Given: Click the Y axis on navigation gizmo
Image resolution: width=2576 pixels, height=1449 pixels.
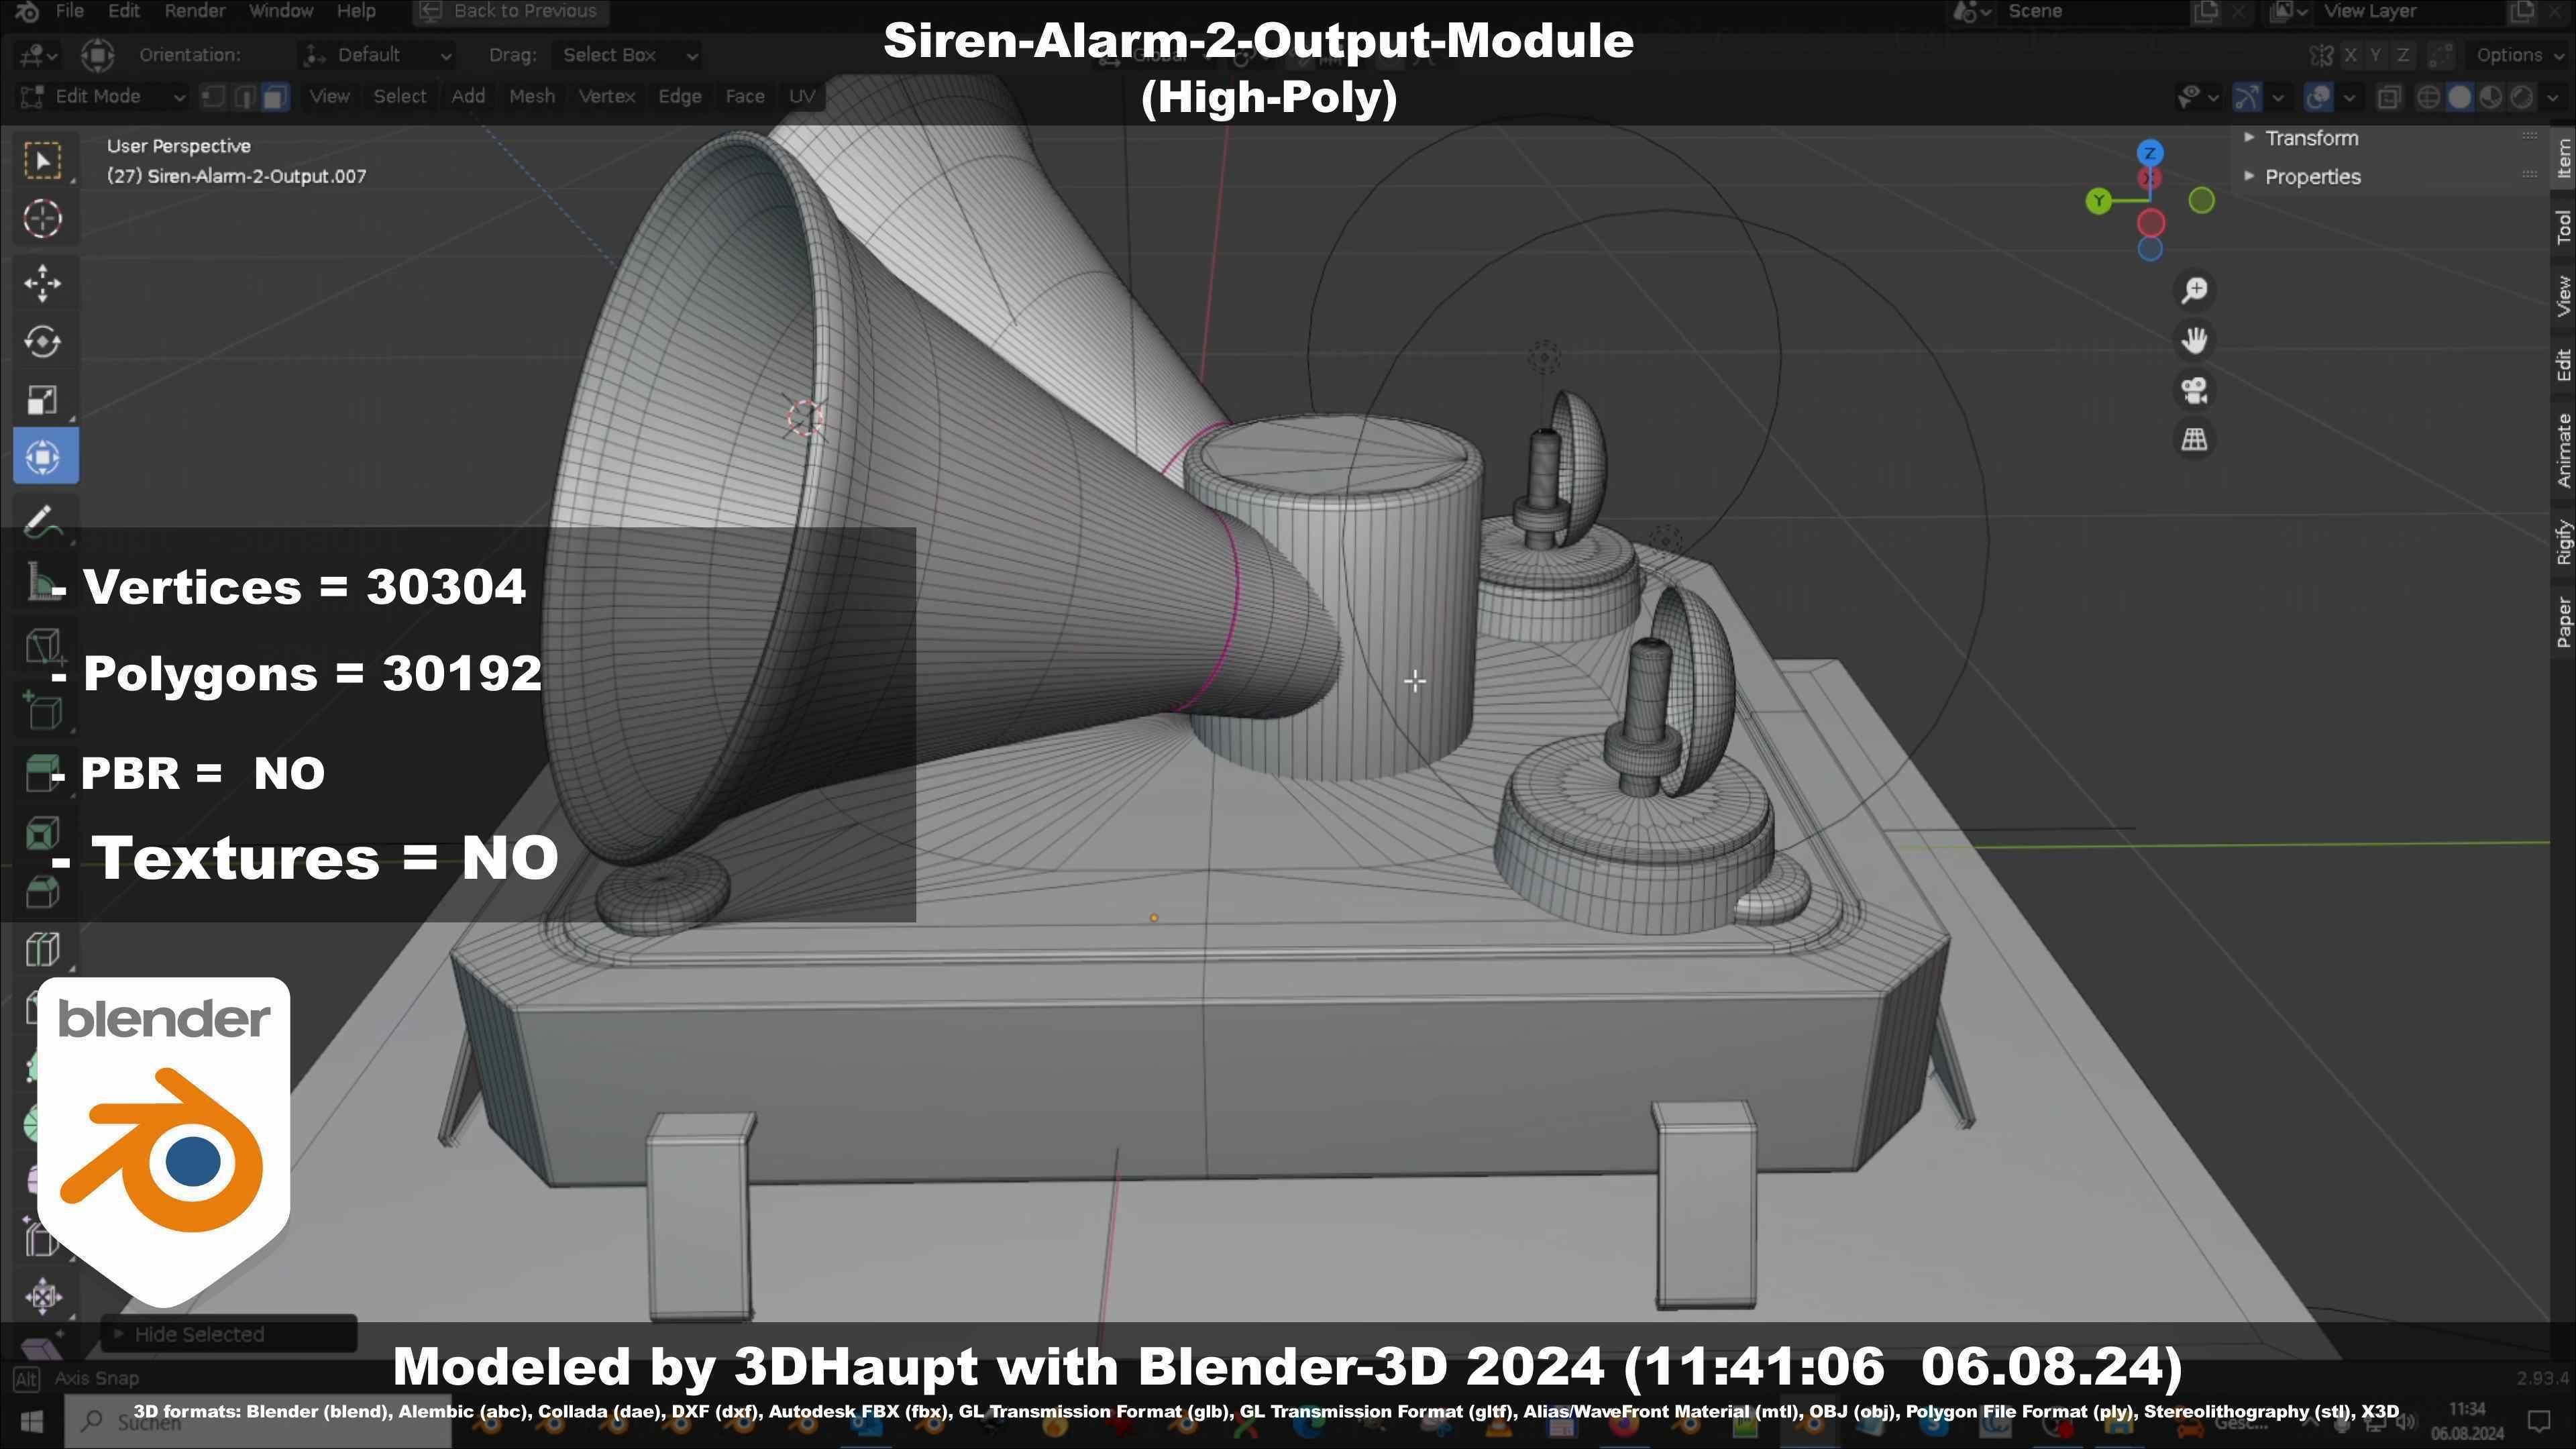Looking at the screenshot, I should [2099, 201].
